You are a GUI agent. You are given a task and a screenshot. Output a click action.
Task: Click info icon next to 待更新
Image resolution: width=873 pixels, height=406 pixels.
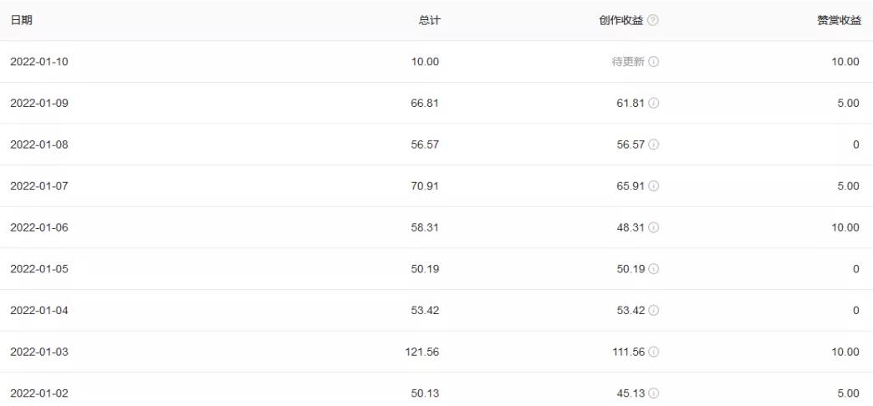(652, 62)
